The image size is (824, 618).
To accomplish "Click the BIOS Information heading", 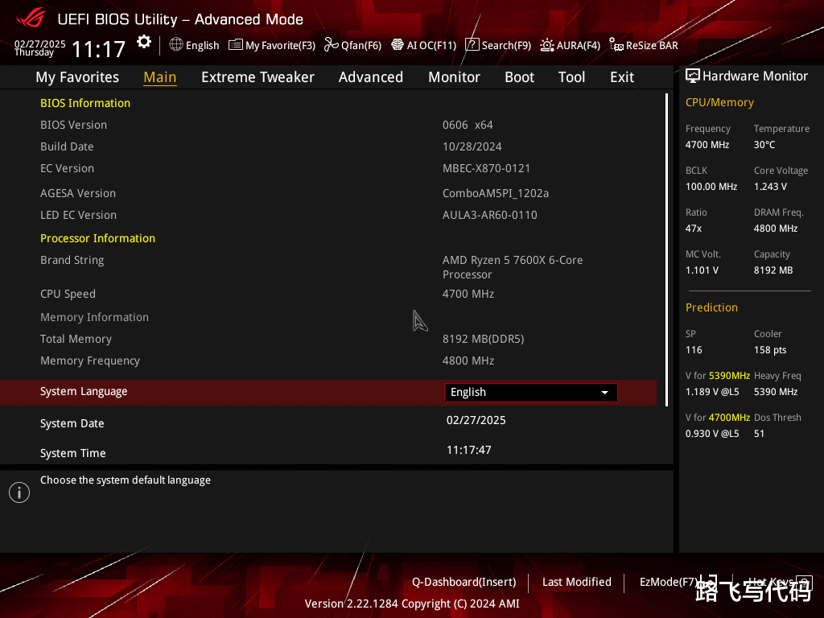I will coord(85,103).
